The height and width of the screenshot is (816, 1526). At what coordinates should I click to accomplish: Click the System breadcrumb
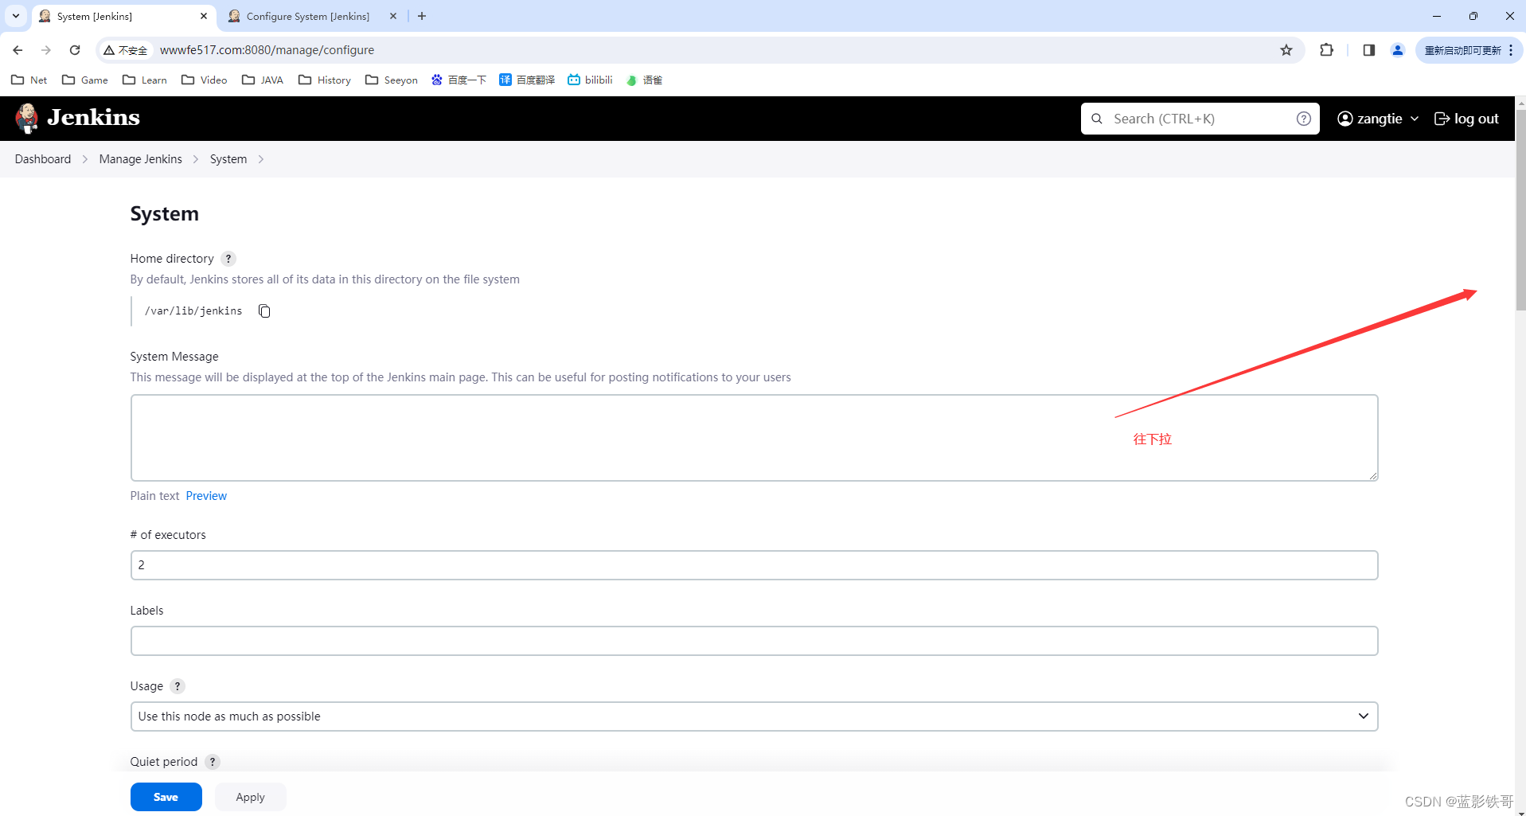pyautogui.click(x=228, y=159)
